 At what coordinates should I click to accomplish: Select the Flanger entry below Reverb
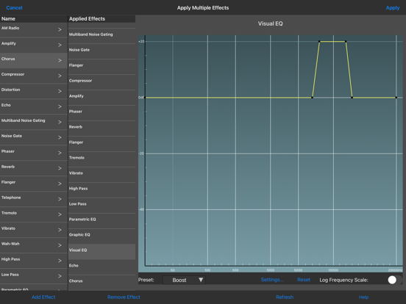[x=101, y=144]
